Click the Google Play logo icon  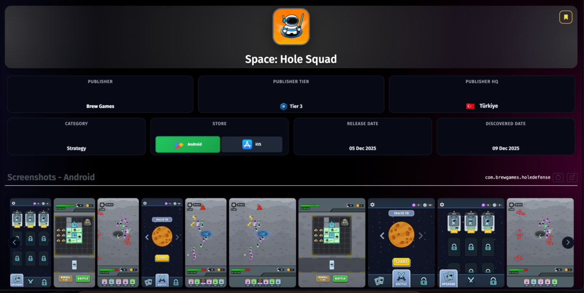[179, 144]
